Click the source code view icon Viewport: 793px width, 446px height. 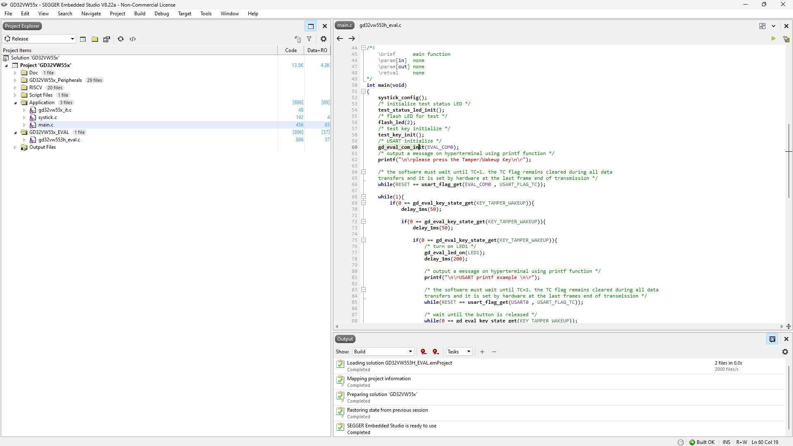point(133,39)
